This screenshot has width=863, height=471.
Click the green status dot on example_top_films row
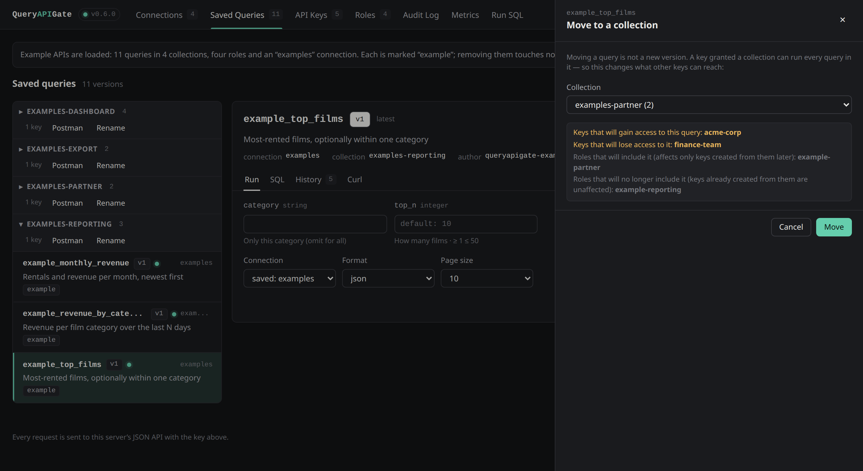[x=129, y=364]
